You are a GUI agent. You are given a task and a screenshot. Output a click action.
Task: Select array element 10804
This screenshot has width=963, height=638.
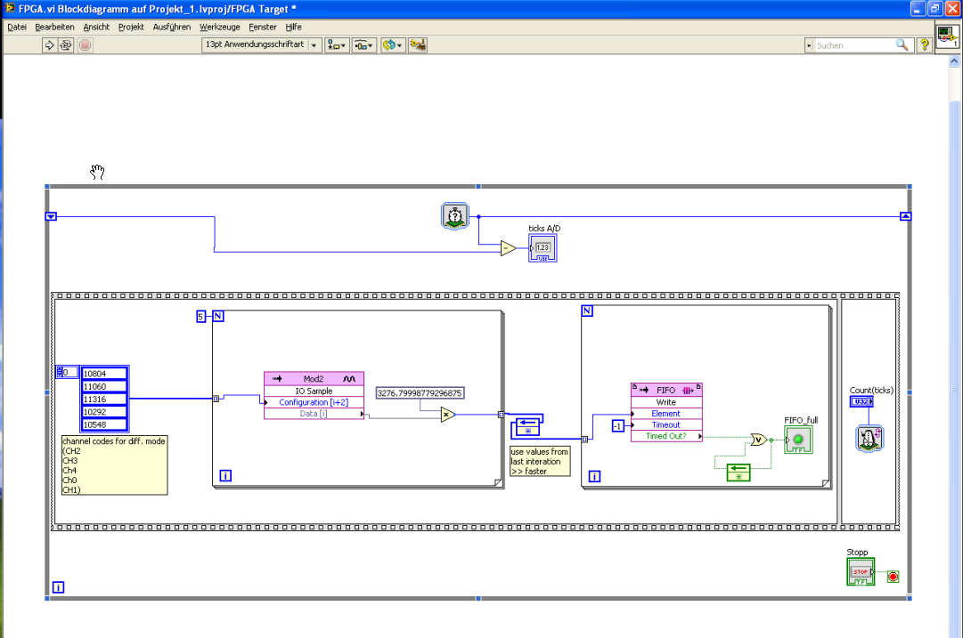[x=104, y=374]
